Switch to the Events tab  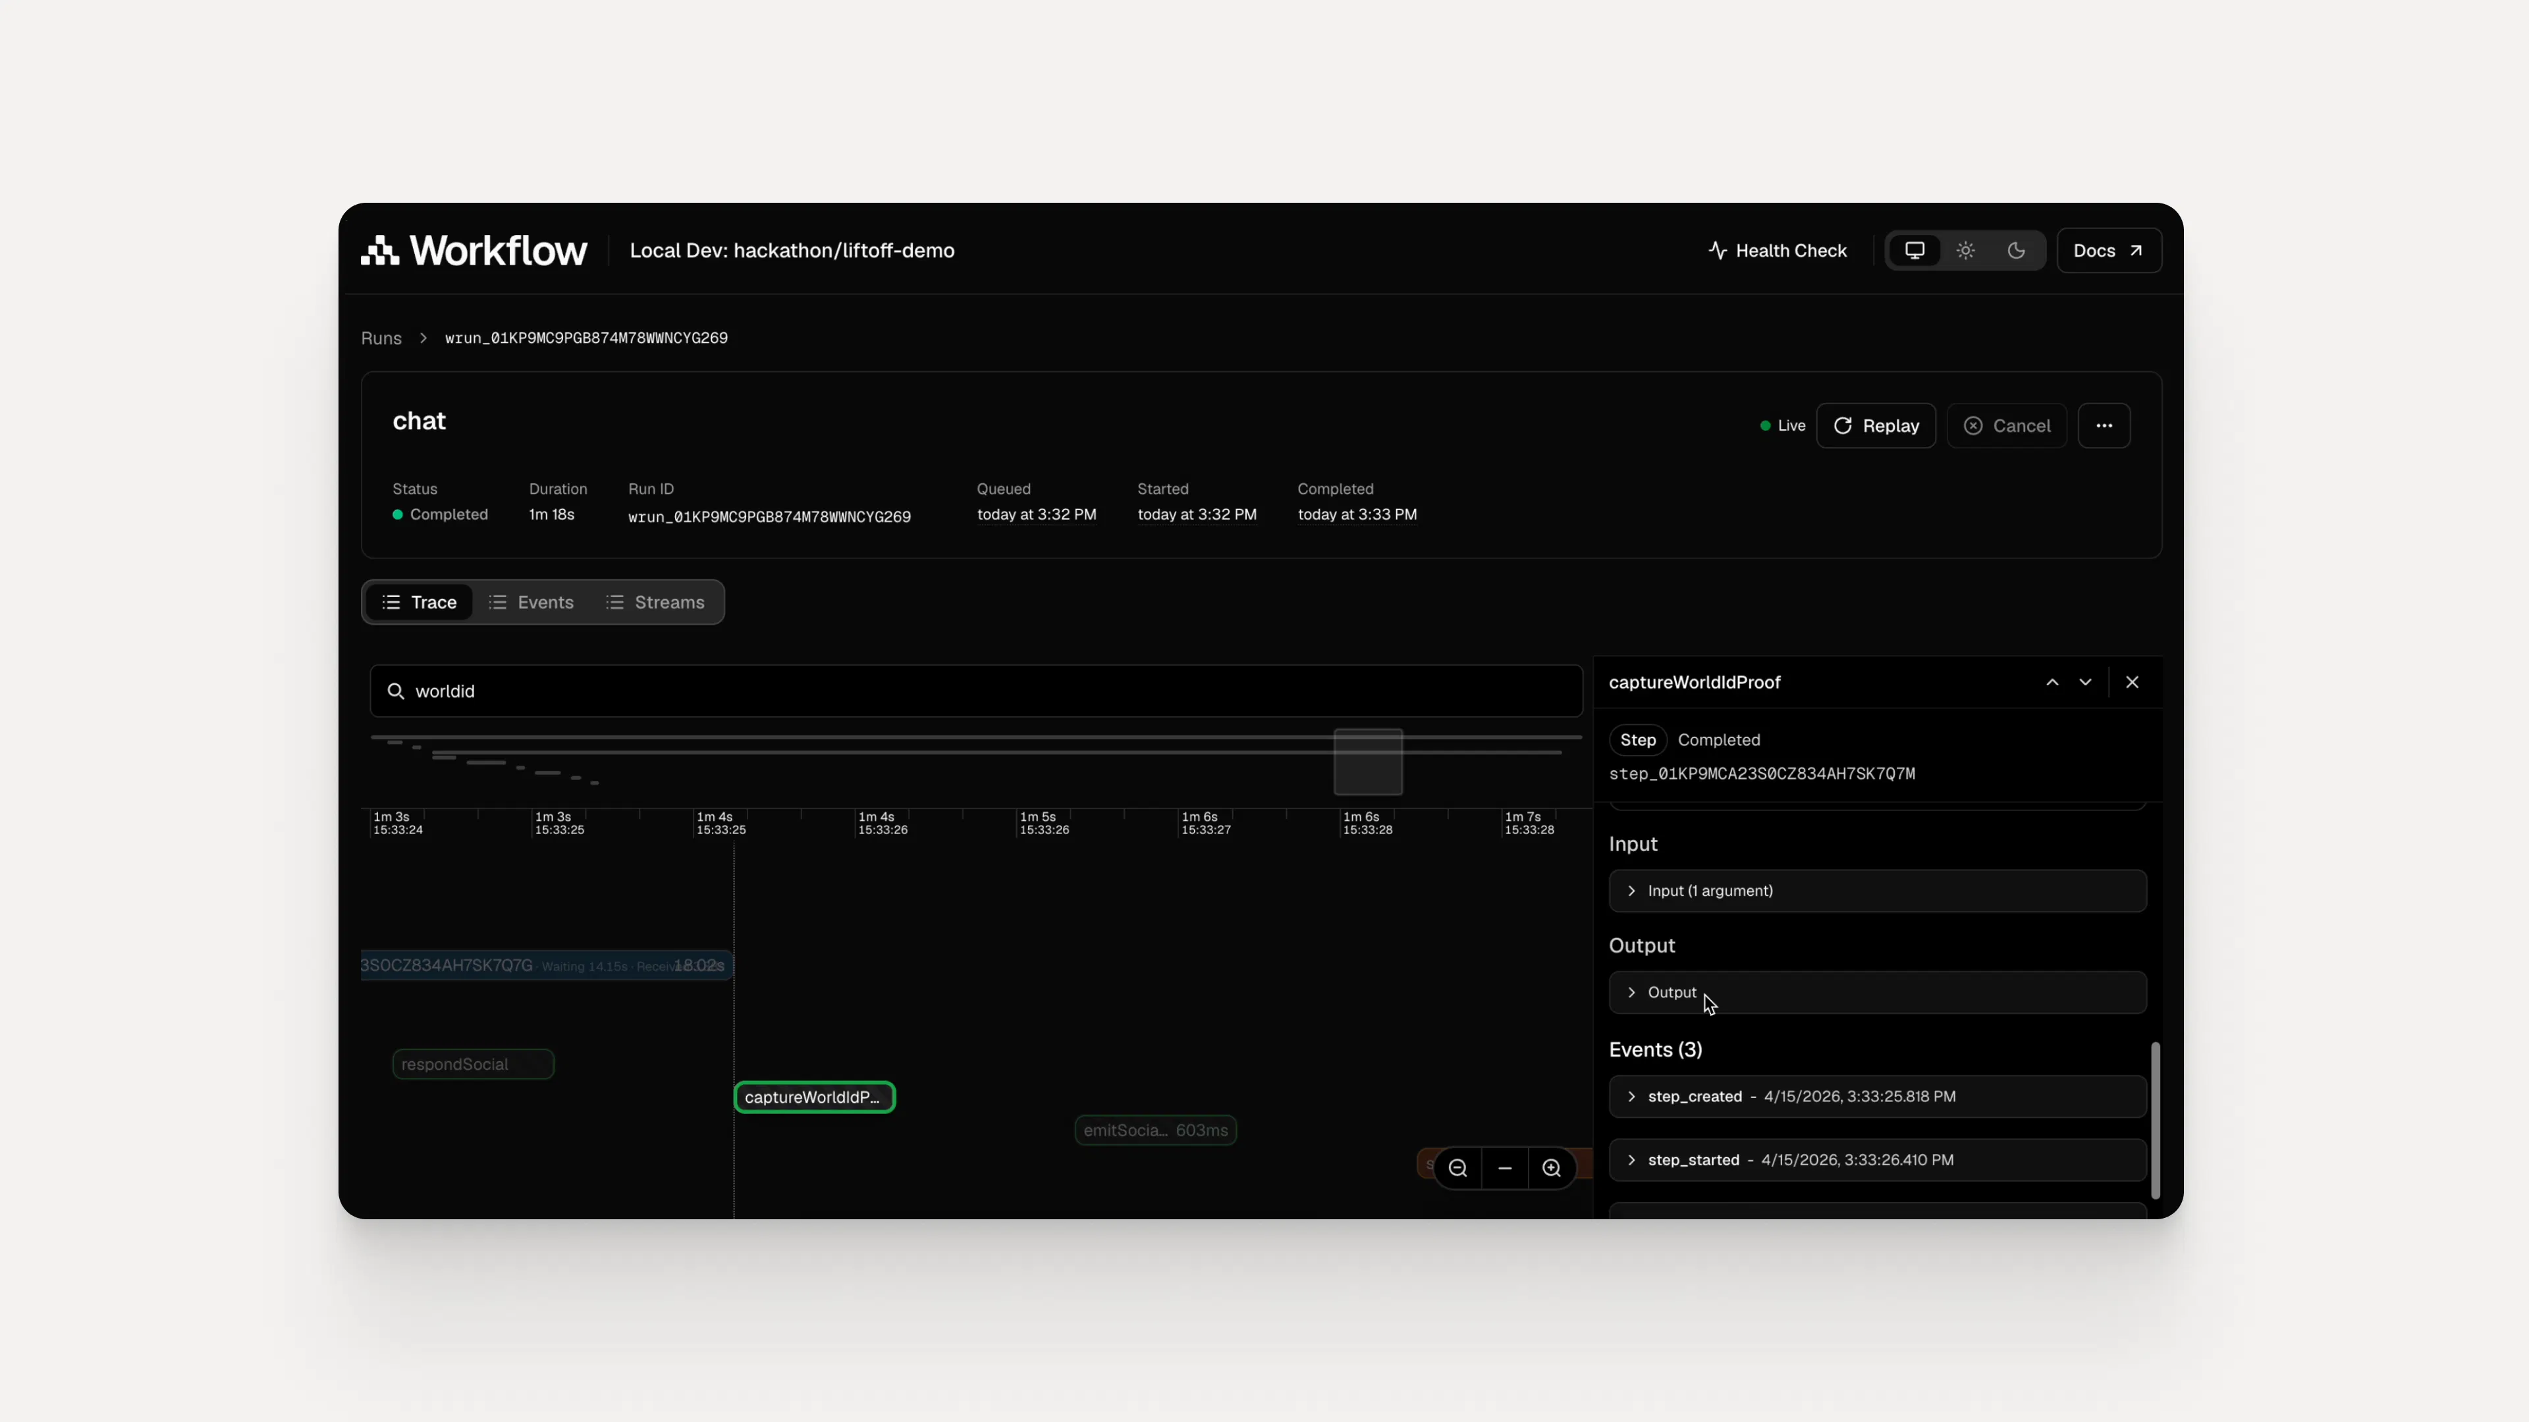531,602
